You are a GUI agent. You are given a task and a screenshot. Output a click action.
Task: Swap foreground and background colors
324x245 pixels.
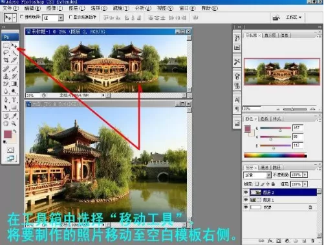[x=15, y=131]
